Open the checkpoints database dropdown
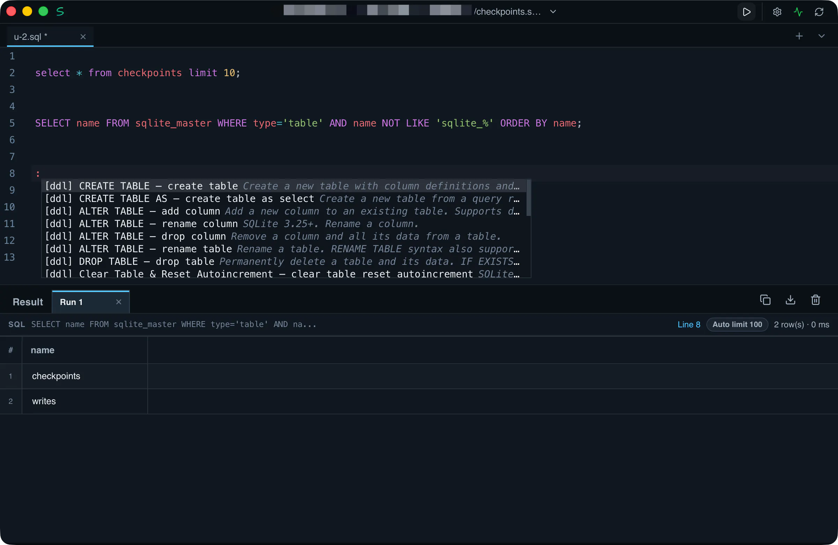 coord(553,12)
